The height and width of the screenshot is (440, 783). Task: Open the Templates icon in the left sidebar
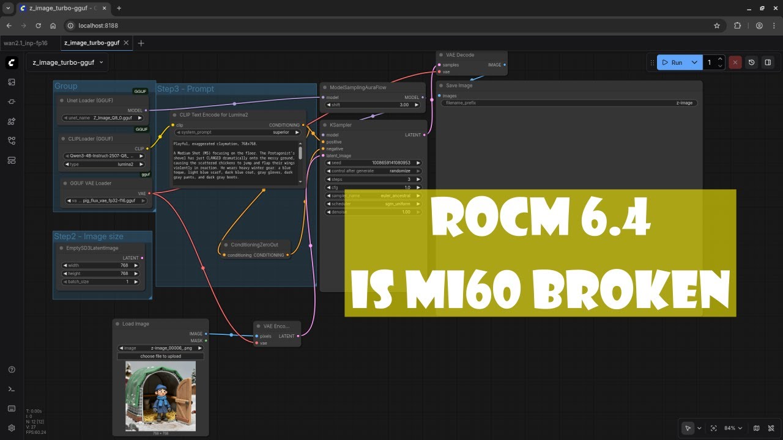point(12,160)
